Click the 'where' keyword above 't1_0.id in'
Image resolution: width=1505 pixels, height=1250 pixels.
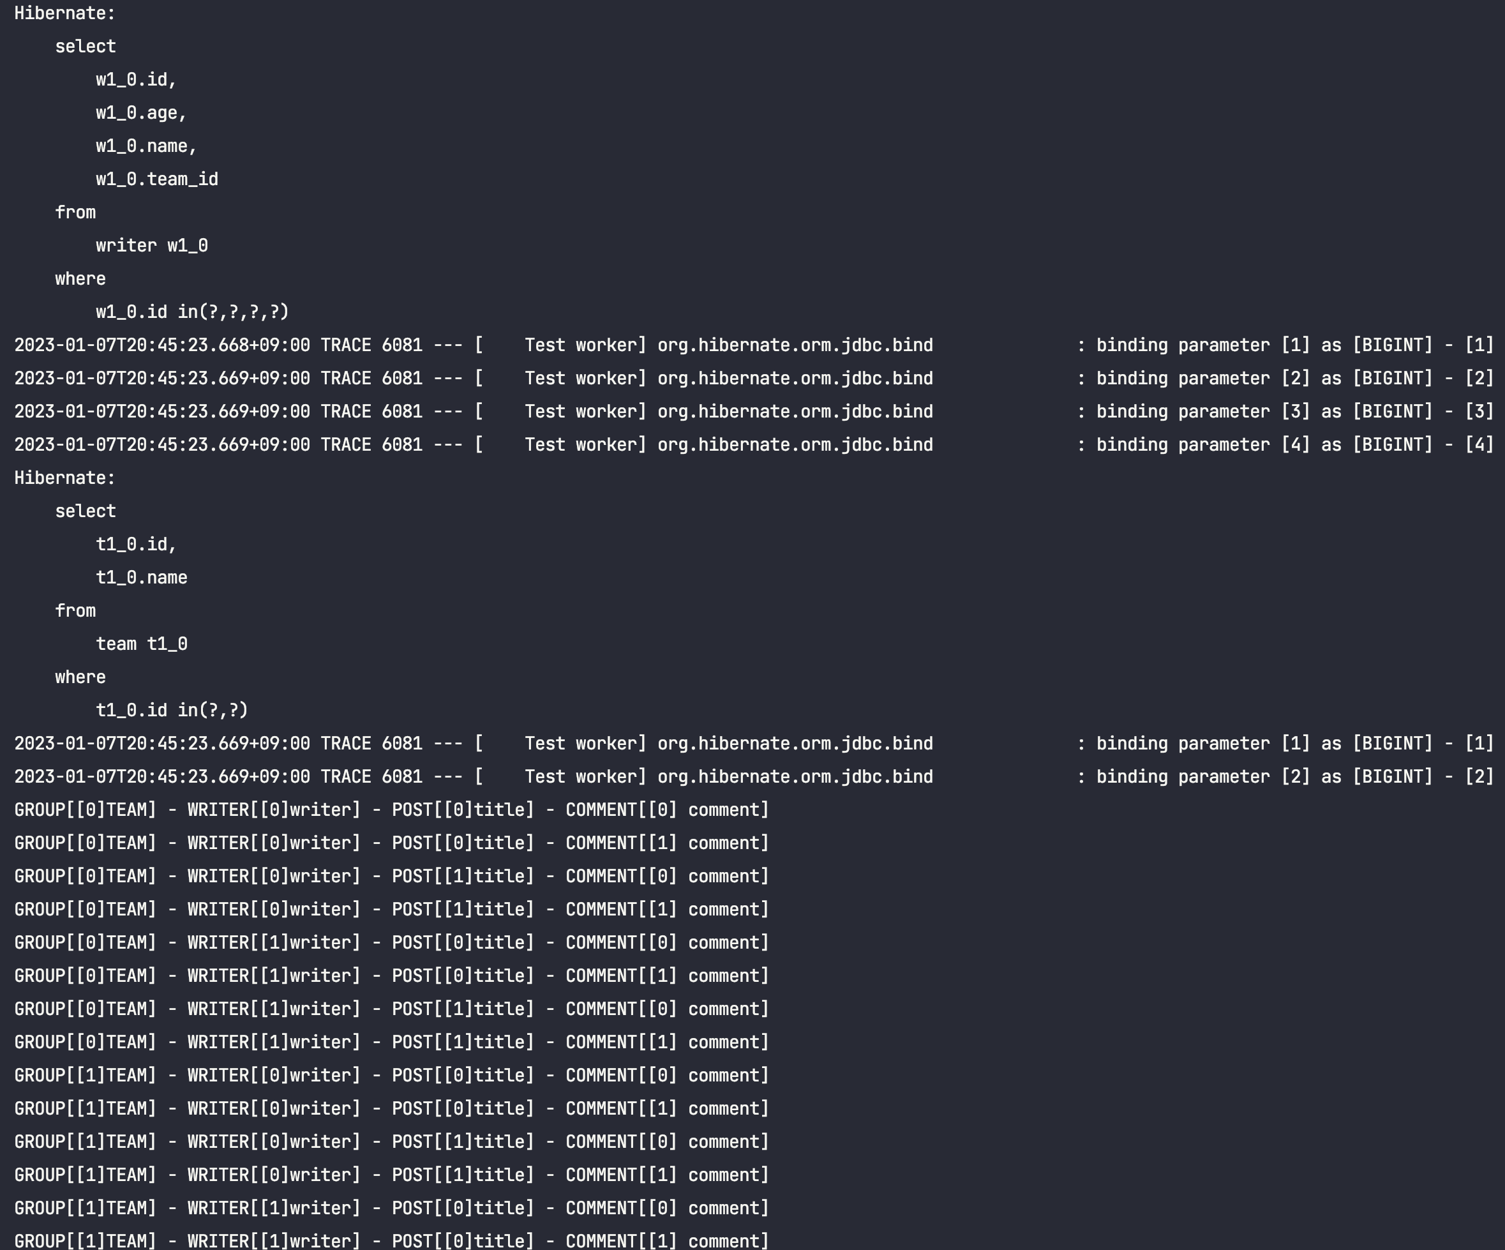(x=80, y=677)
